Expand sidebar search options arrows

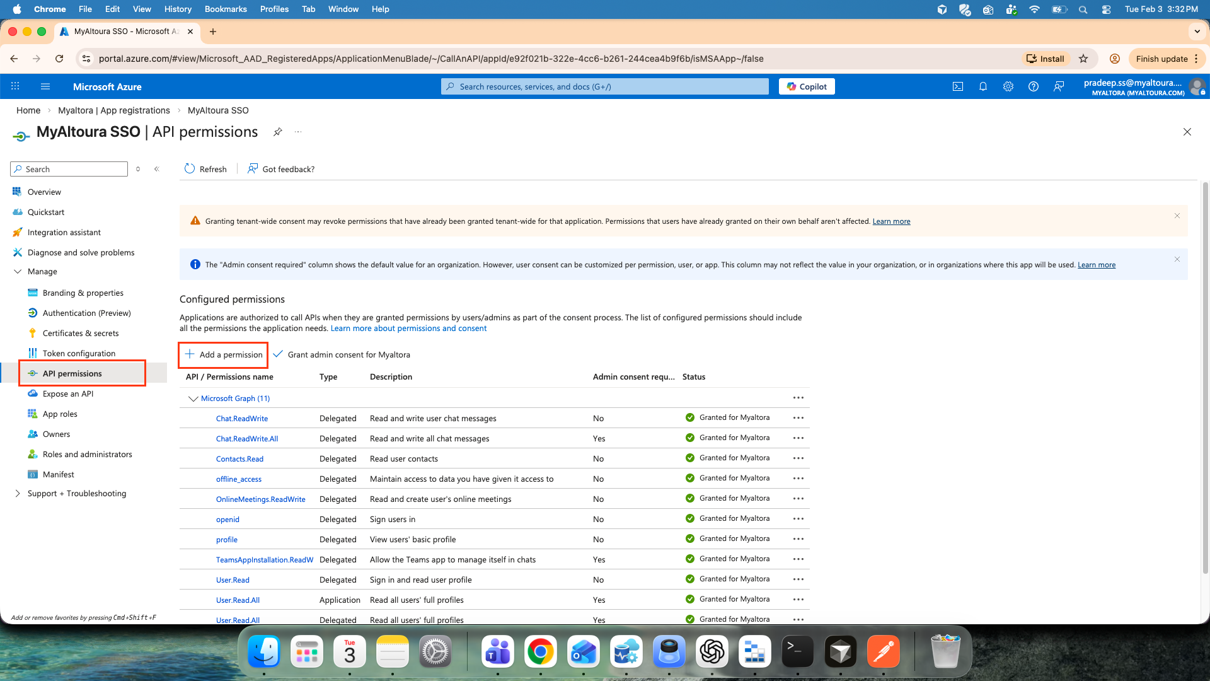[x=138, y=169]
